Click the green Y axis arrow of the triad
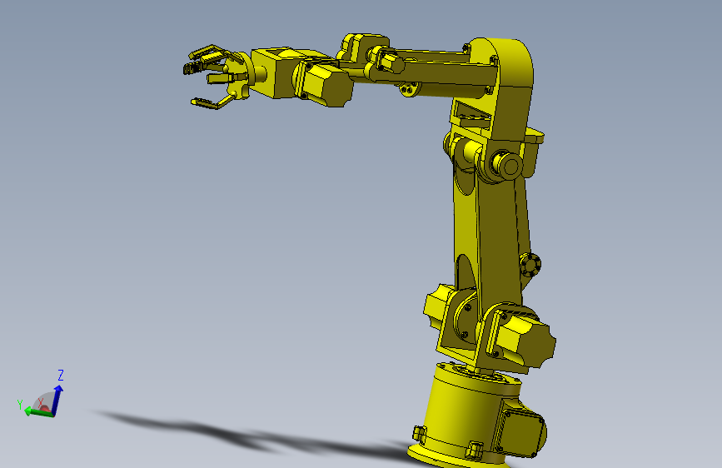Image resolution: width=722 pixels, height=468 pixels. [x=38, y=412]
